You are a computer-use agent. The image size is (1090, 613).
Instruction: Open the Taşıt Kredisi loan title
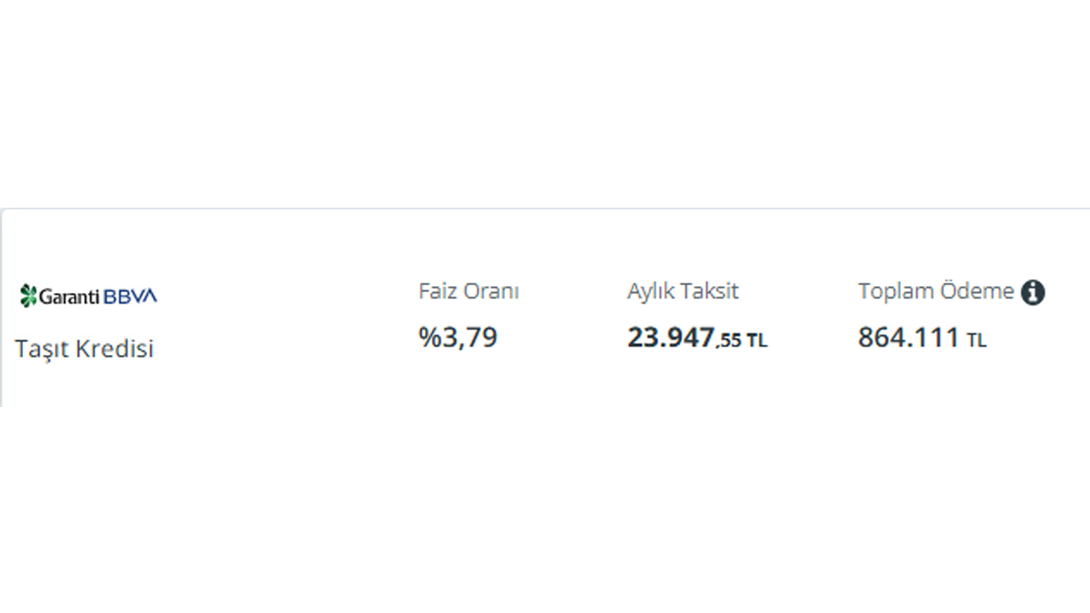pos(84,349)
